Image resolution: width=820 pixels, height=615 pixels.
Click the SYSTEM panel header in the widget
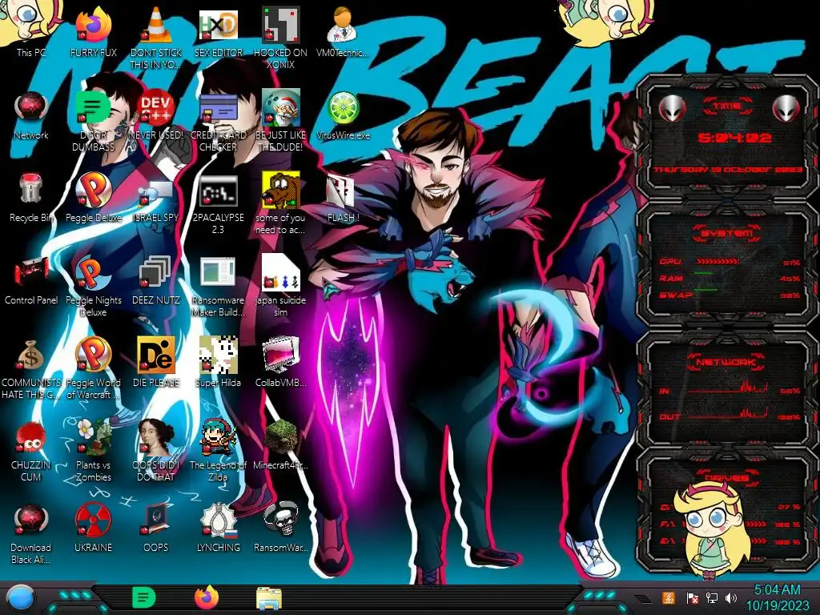(727, 233)
